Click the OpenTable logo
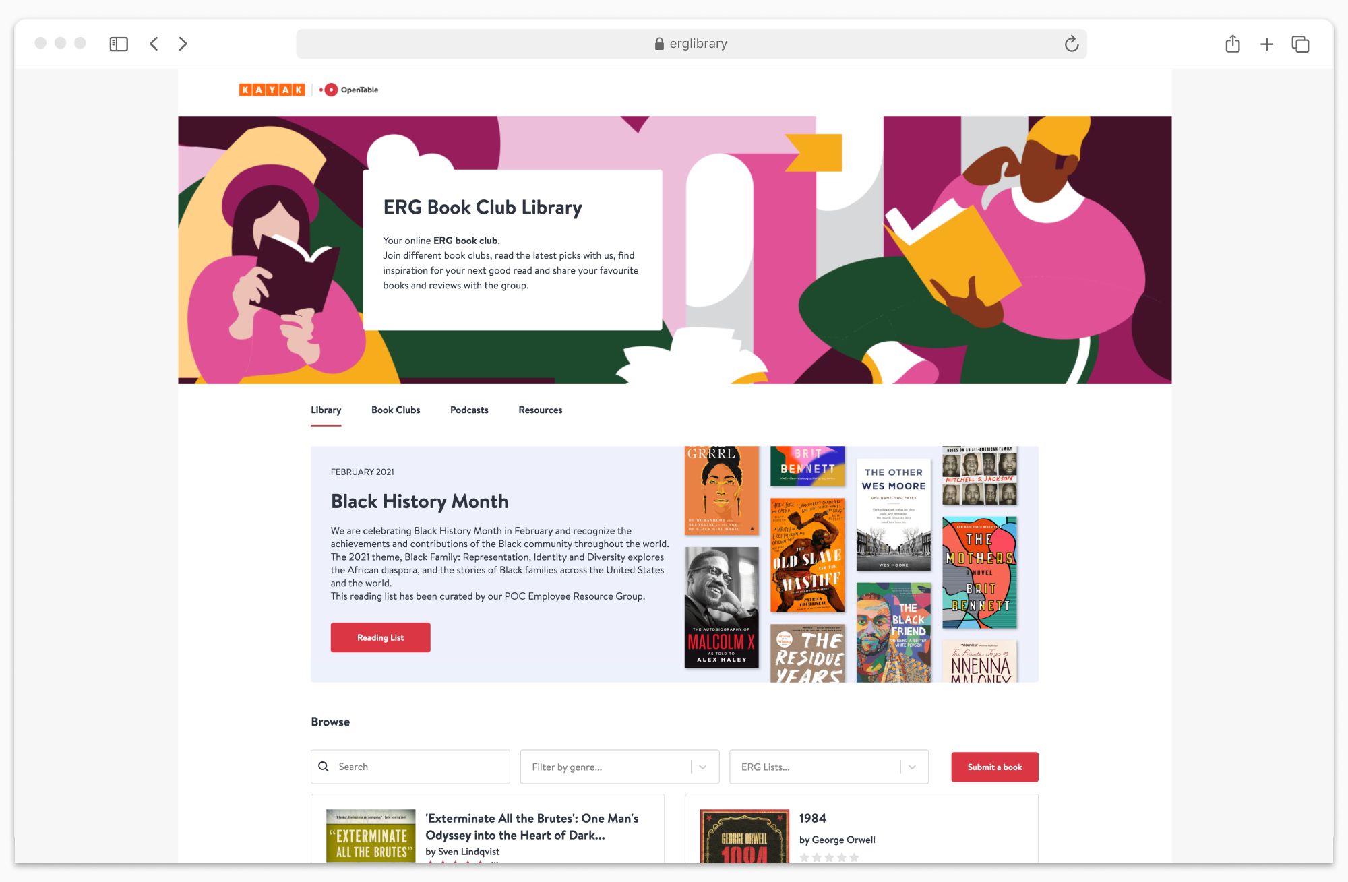The width and height of the screenshot is (1348, 882). coord(349,90)
